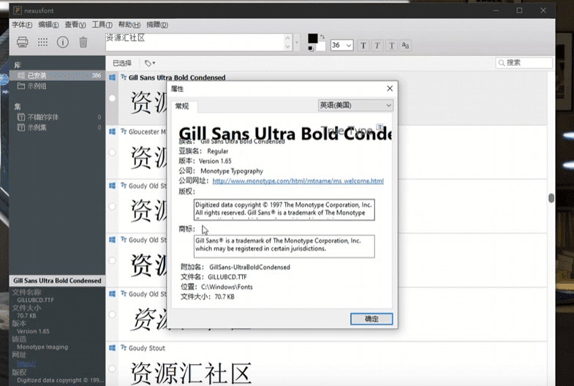Select the radio circle beside Goudy Stout preview

(112, 368)
